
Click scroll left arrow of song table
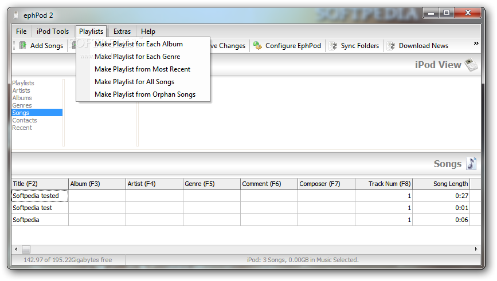[x=16, y=250]
